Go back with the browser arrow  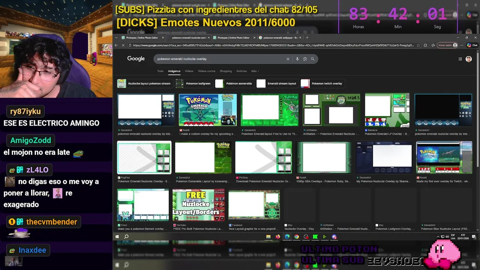117,45
